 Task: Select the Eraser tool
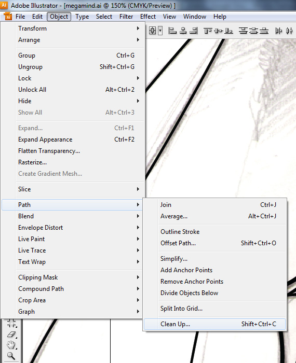11,334
